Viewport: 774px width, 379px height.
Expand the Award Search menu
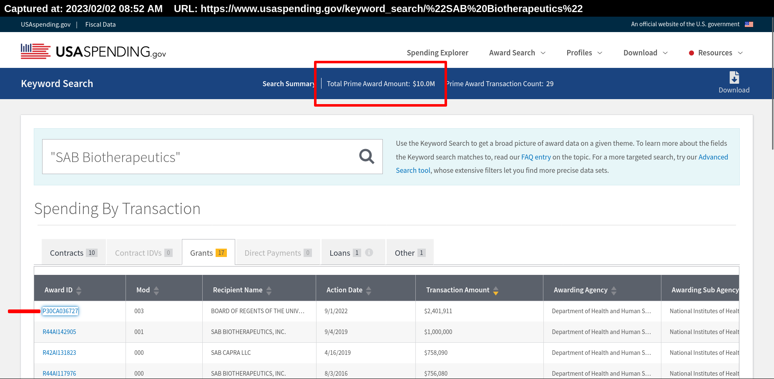517,53
